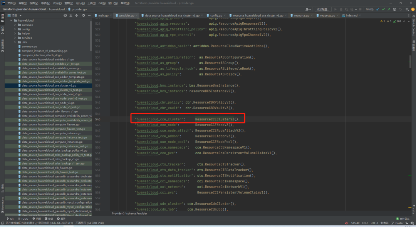This screenshot has width=416, height=227.
Task: Click the Run with Coverage icon
Action: point(347,9)
